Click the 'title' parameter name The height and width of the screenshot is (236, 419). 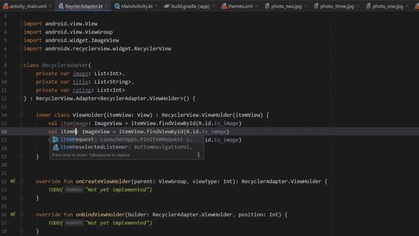click(x=80, y=82)
